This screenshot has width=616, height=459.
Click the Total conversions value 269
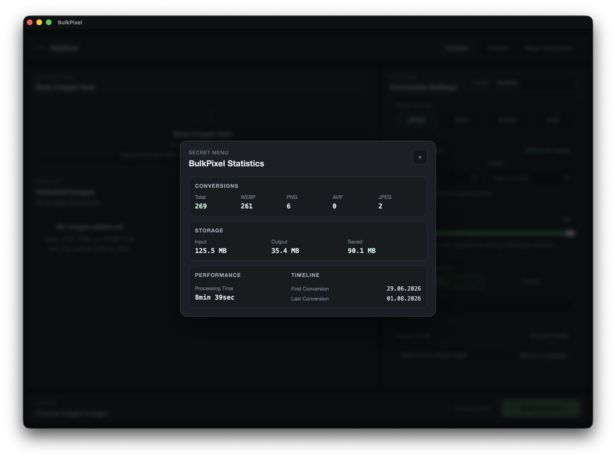[201, 206]
